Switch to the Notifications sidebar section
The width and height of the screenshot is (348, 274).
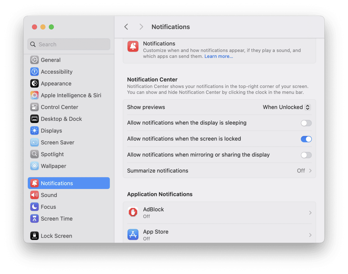(57, 183)
